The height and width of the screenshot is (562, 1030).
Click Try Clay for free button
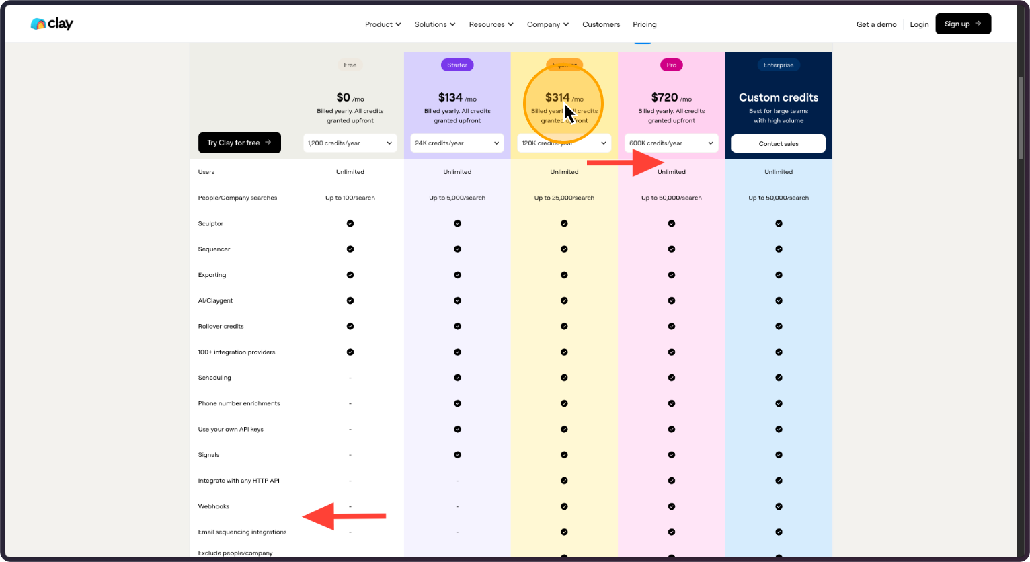click(x=239, y=143)
